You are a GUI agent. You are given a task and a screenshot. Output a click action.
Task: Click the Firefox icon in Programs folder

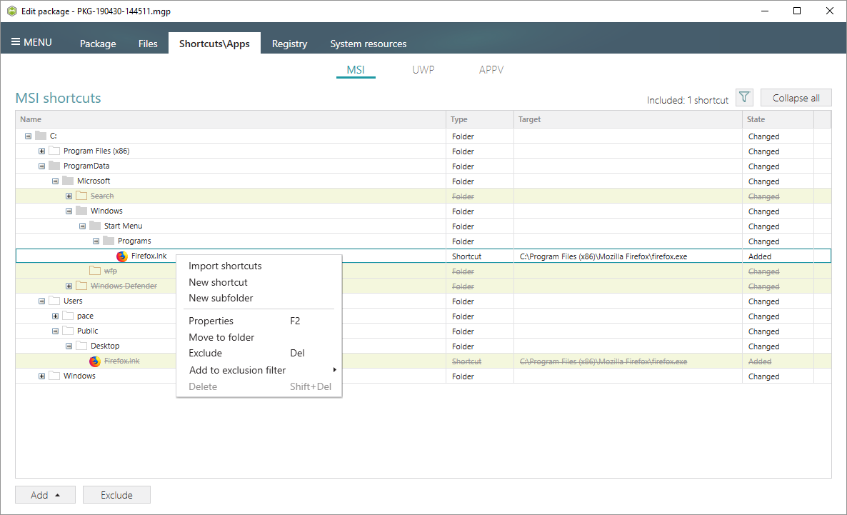(x=122, y=256)
